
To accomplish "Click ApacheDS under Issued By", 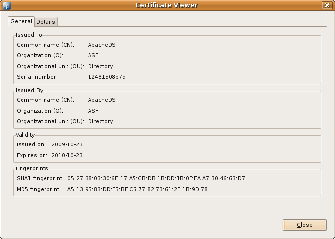I will click(x=102, y=100).
